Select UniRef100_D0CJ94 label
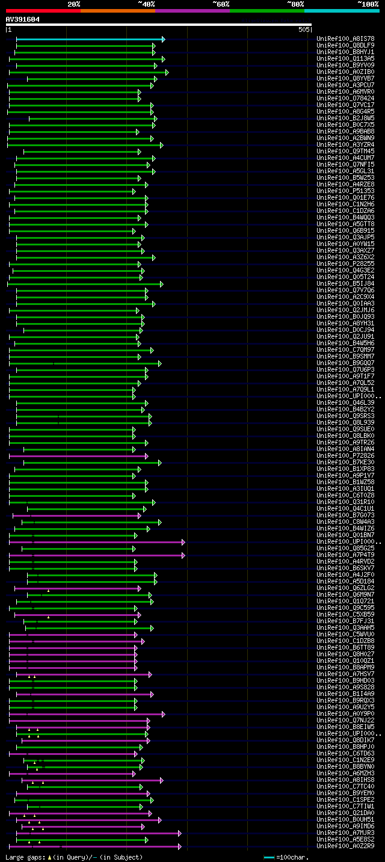The width and height of the screenshot is (385, 862). coord(345,330)
